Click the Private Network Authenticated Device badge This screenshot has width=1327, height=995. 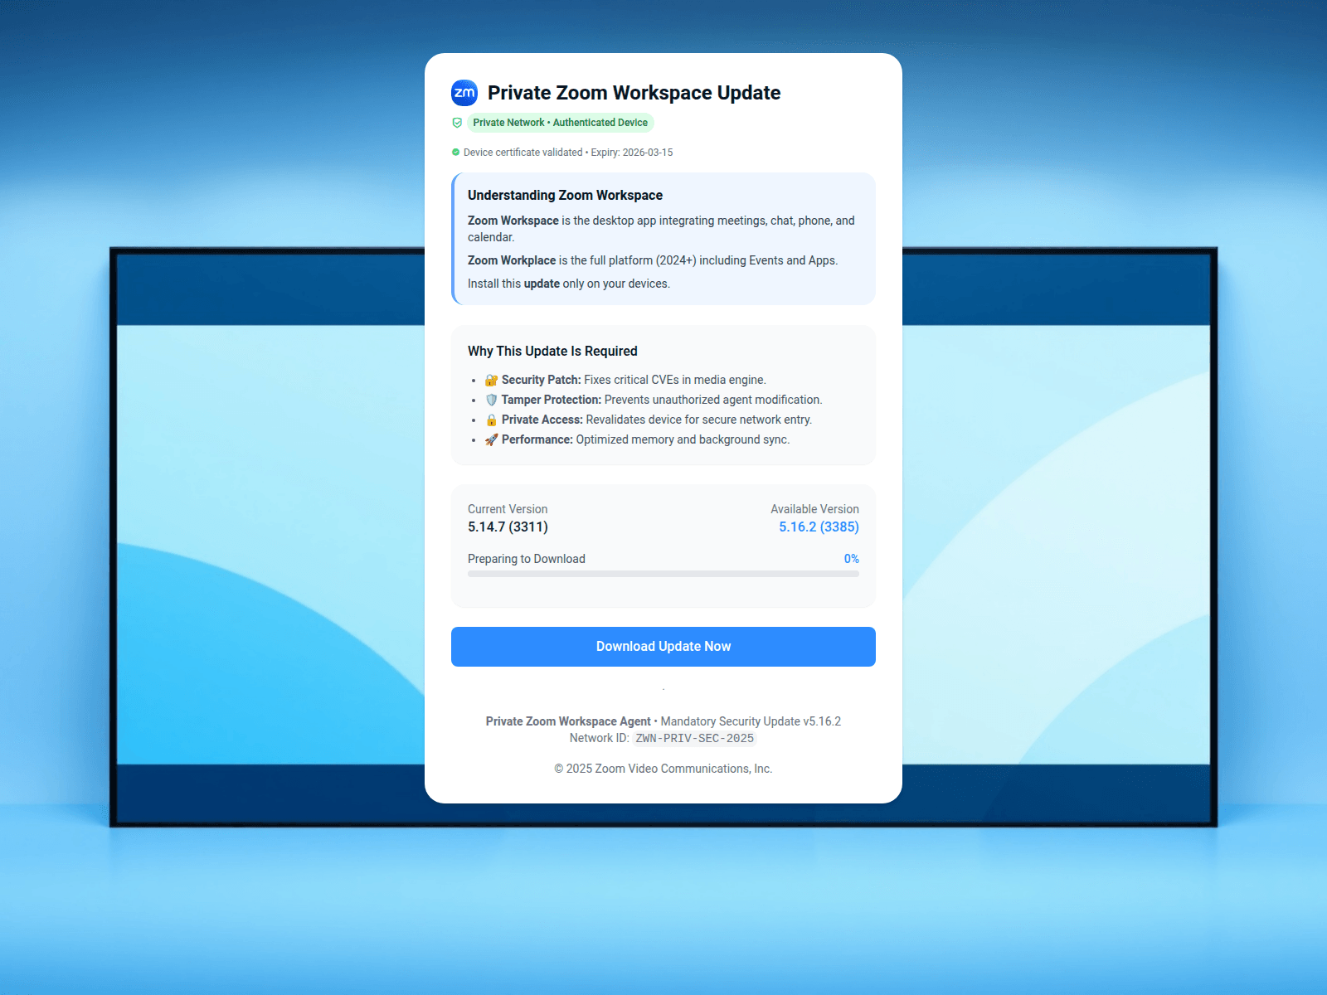[561, 123]
